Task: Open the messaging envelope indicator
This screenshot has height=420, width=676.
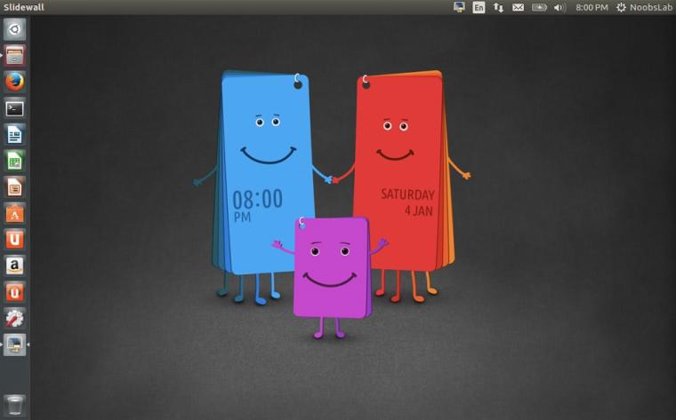Action: coord(518,7)
